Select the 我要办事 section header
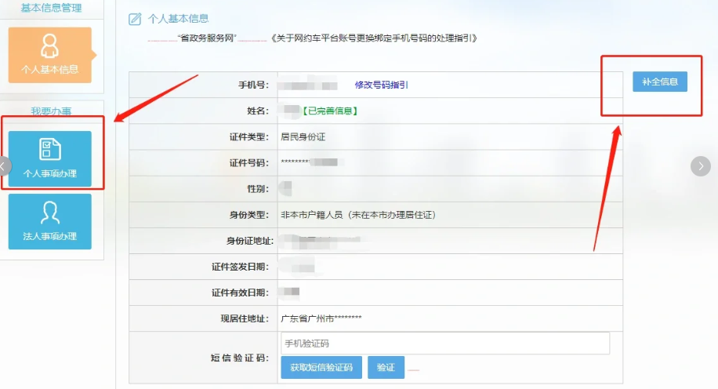Screen dimensions: 718x389 [x=50, y=111]
